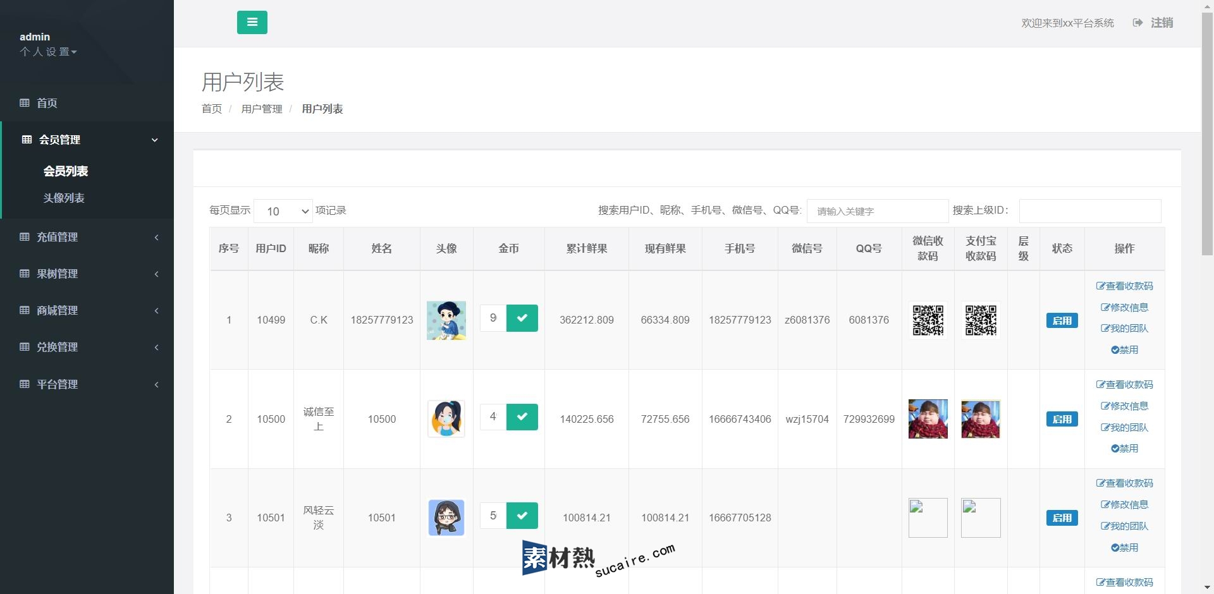Open 风轻云淡's avatar image
This screenshot has width=1214, height=594.
coord(446,518)
